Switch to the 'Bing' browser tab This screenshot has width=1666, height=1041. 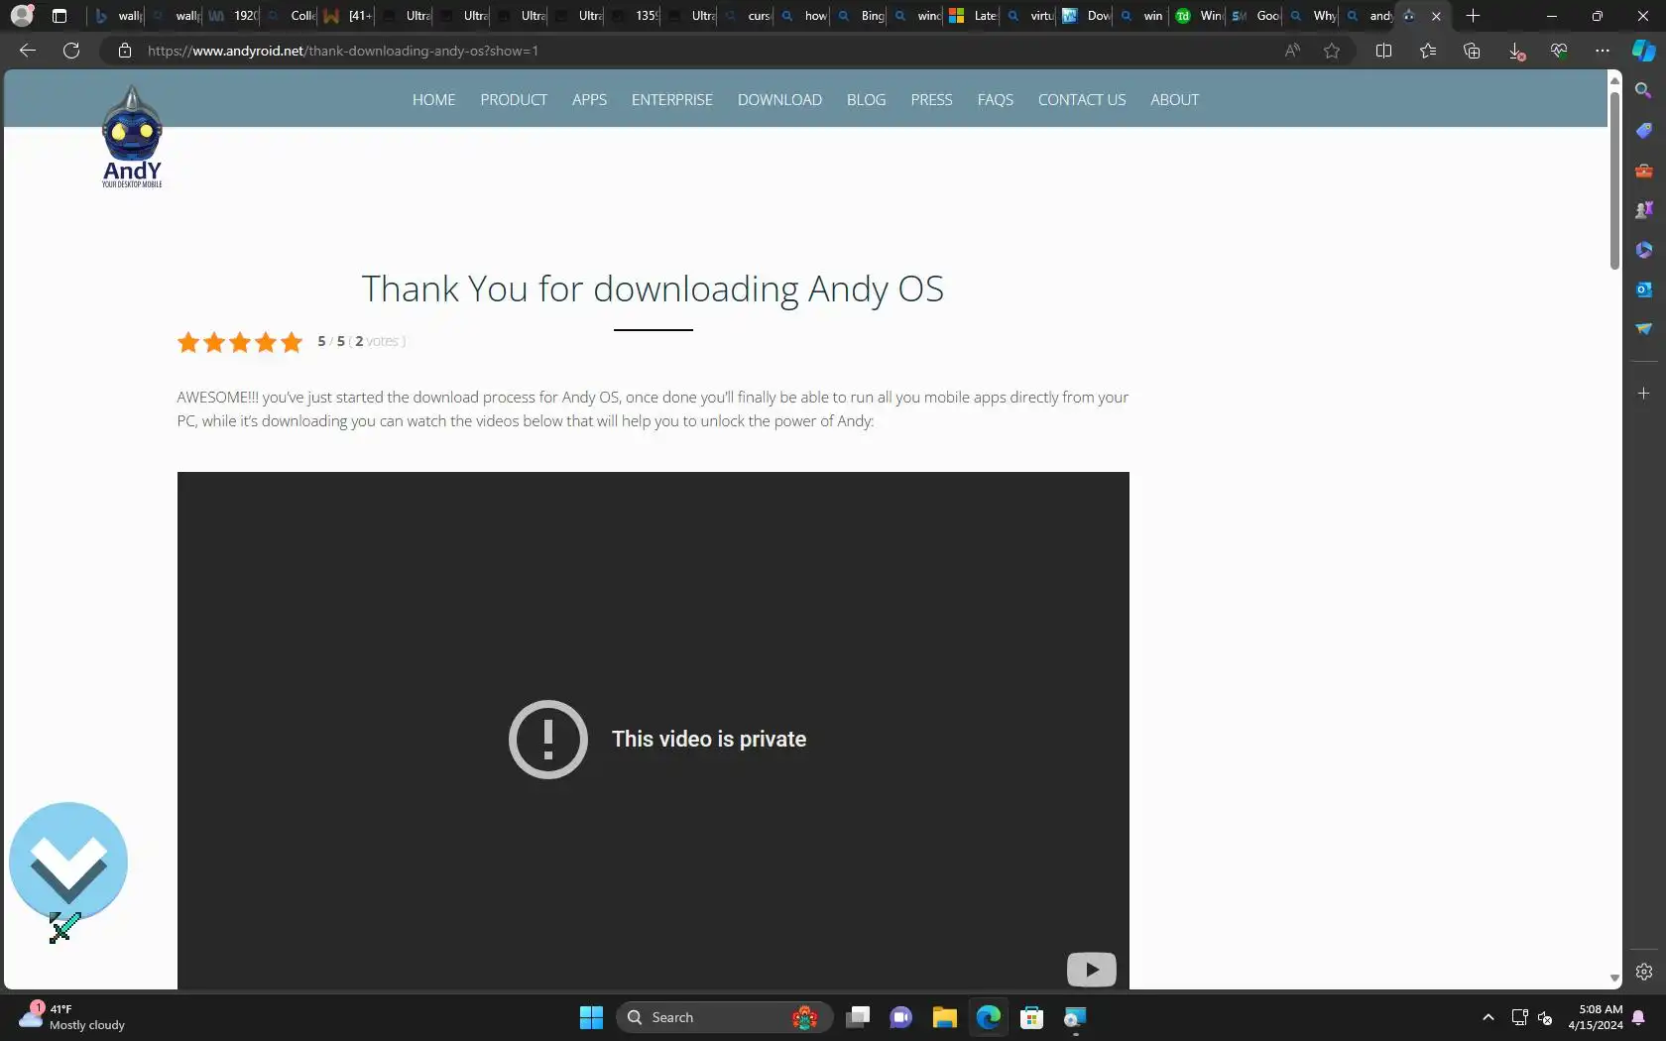pos(861,16)
